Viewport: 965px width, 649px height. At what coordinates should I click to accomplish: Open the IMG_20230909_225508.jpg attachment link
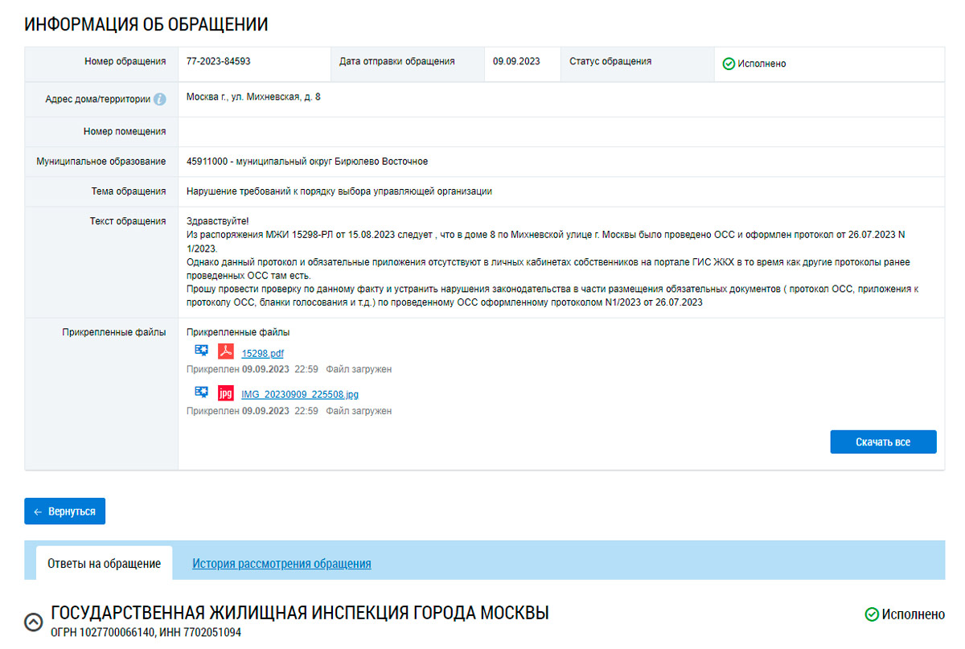(299, 395)
